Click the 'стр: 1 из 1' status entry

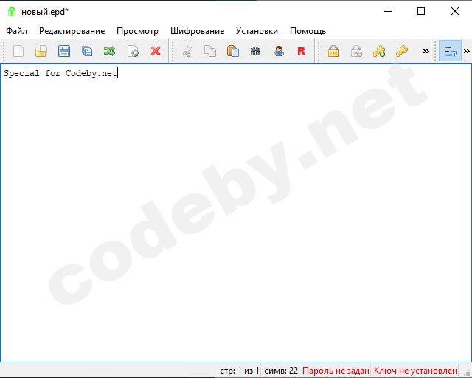239,371
